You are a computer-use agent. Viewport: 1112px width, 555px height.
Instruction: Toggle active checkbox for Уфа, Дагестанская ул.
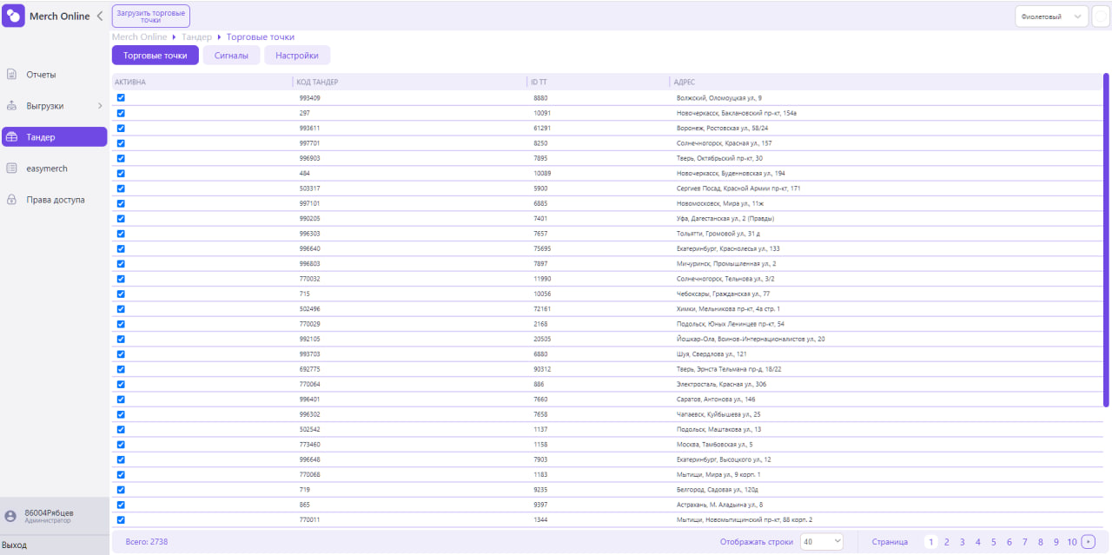pos(121,219)
